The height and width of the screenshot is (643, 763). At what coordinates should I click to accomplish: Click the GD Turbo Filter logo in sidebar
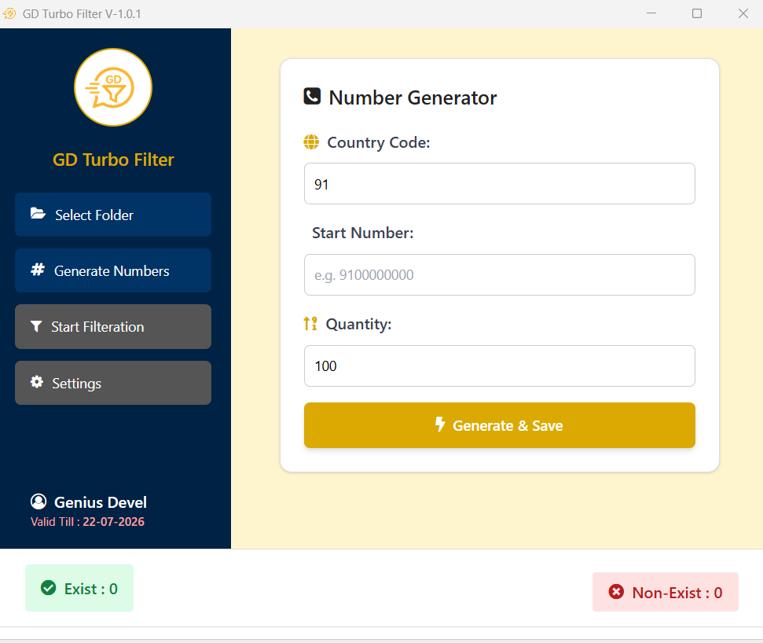[x=113, y=87]
